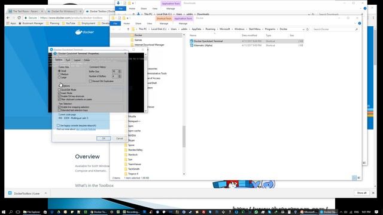Viewport: 383px width, 215px height.
Task: Select the Kitematic (Alpha) shortcut icon
Action: (191, 45)
